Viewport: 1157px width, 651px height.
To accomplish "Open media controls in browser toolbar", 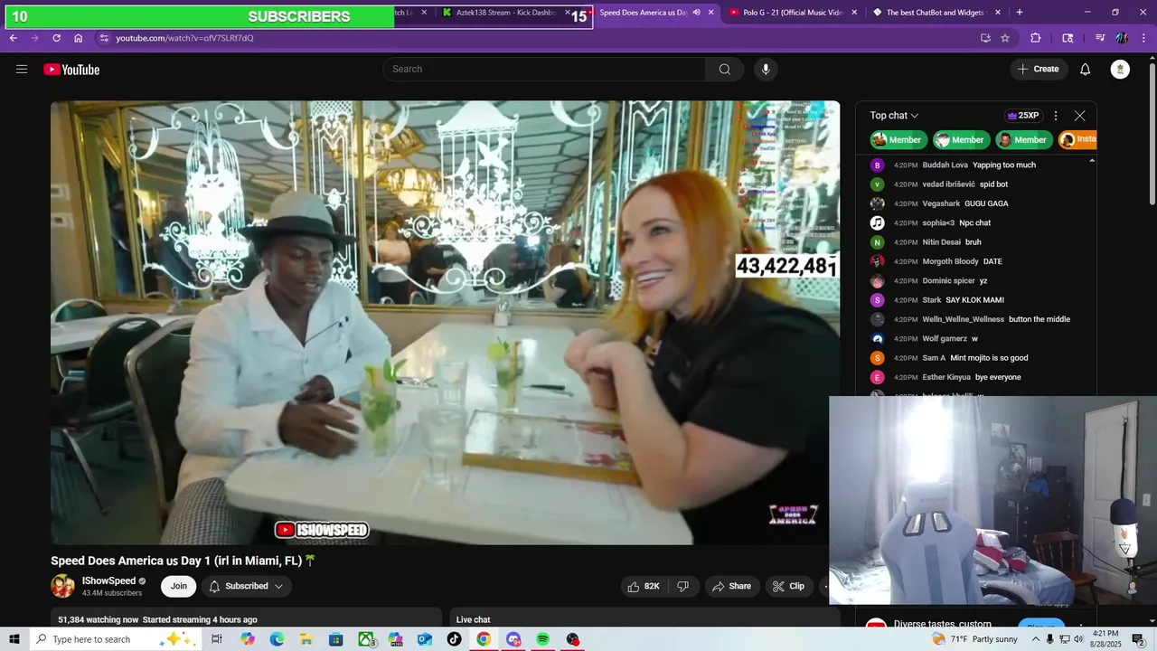I will [1100, 38].
